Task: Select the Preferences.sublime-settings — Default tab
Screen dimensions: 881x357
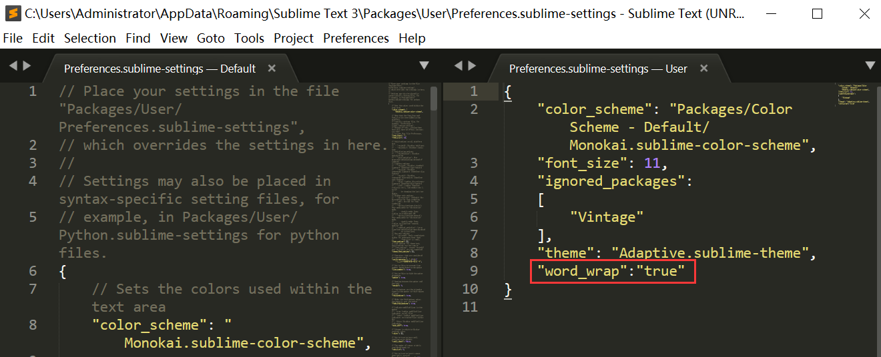Action: [160, 69]
